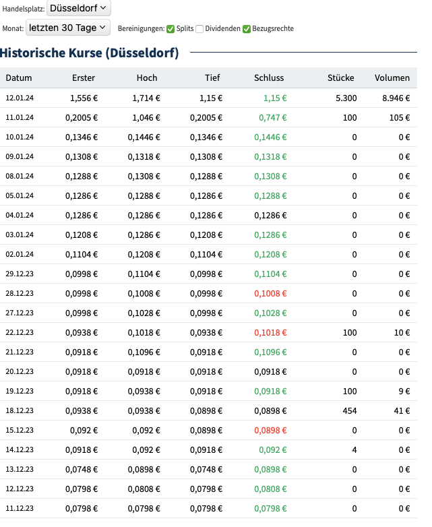Click red closing price on 28.12.23
The height and width of the screenshot is (527, 432).
click(270, 293)
